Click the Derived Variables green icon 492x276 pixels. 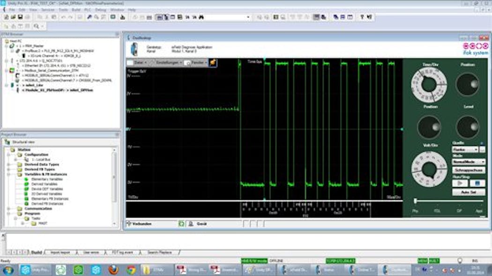27,184
